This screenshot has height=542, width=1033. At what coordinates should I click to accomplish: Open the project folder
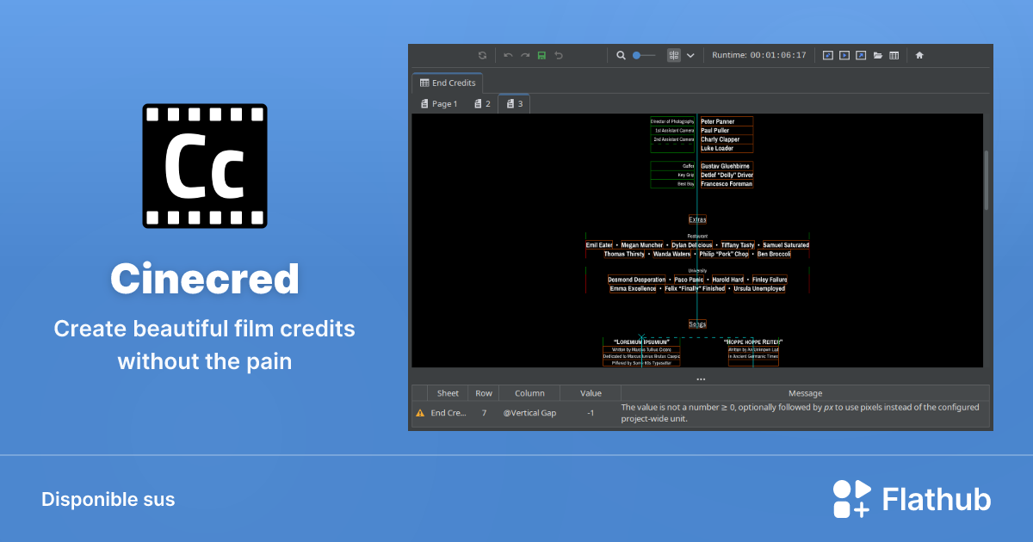[x=876, y=54]
